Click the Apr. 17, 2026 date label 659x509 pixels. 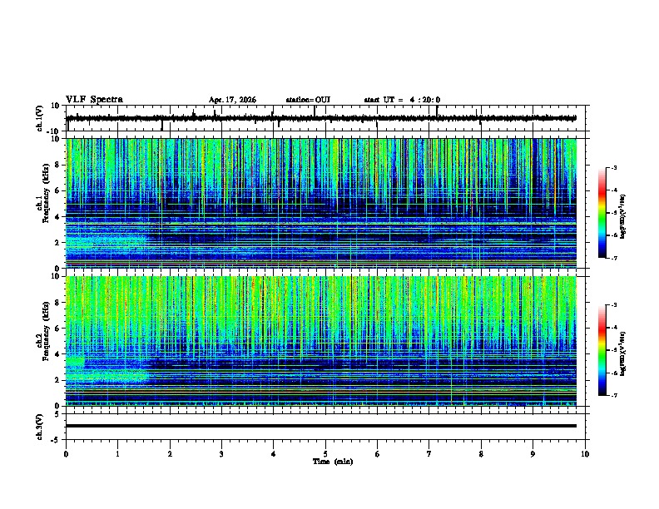point(232,100)
